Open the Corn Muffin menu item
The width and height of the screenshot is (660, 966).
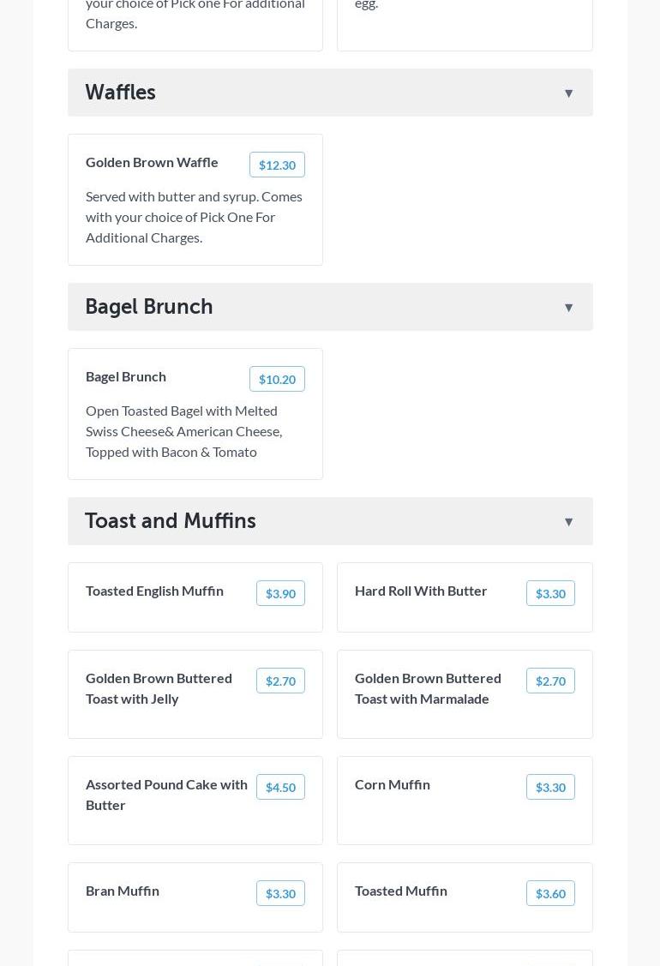pyautogui.click(x=393, y=784)
